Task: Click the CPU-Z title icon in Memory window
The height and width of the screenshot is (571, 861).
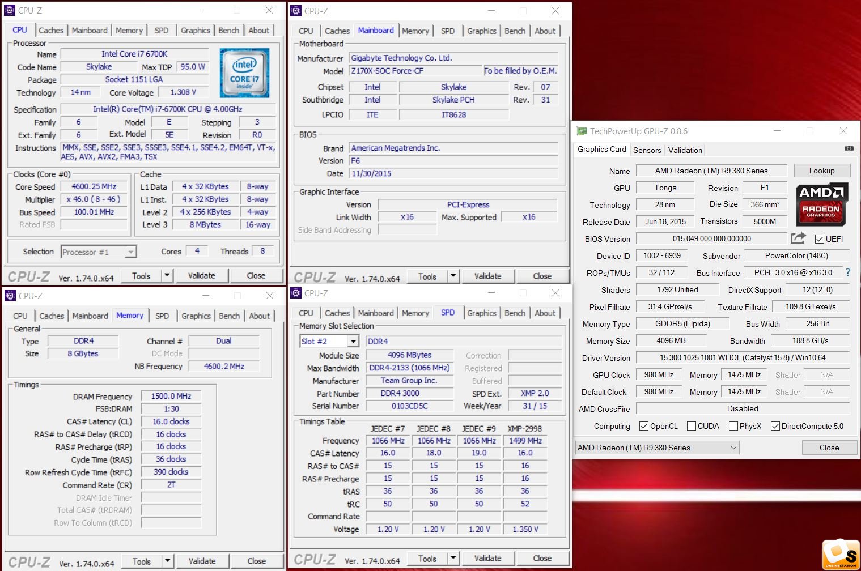Action: 10,296
